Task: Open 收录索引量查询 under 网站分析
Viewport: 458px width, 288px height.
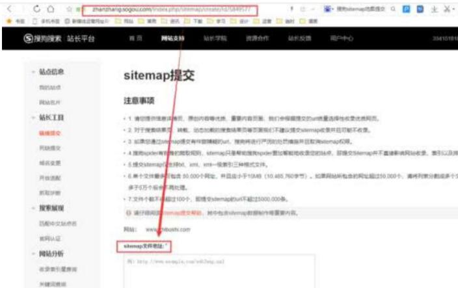Action: (x=58, y=269)
